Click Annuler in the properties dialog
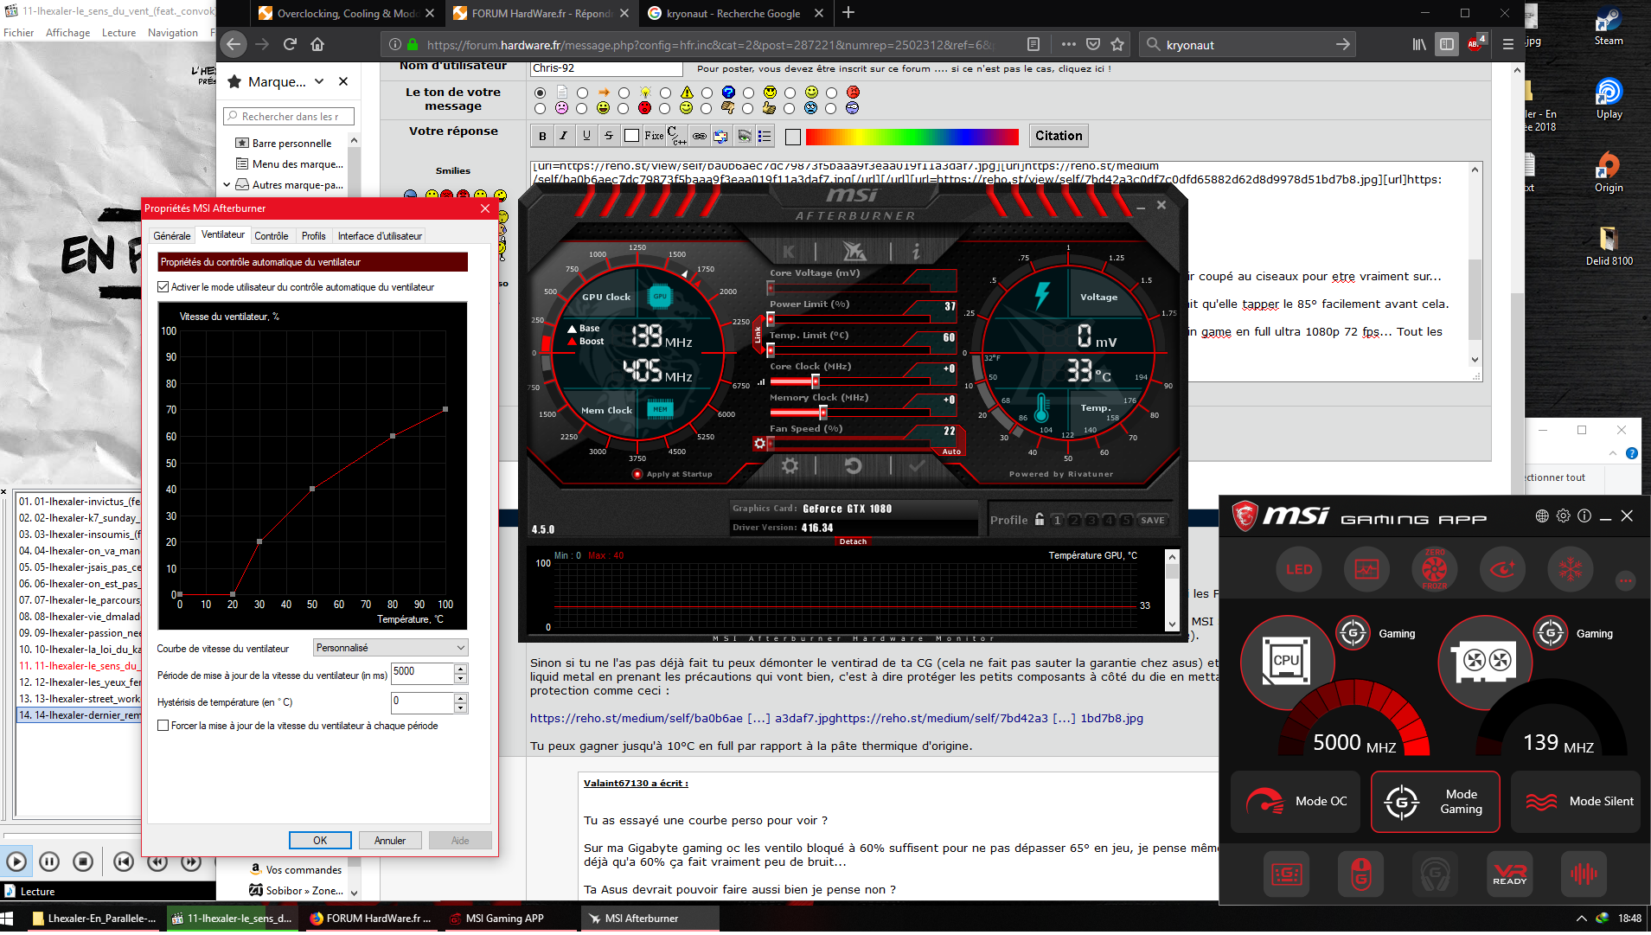The height and width of the screenshot is (935, 1651). (x=390, y=841)
